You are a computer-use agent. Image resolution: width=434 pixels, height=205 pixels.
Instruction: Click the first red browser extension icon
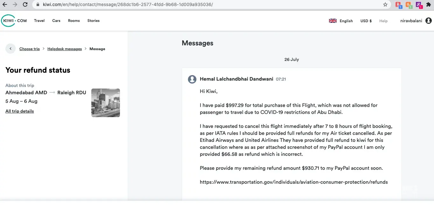(x=398, y=5)
